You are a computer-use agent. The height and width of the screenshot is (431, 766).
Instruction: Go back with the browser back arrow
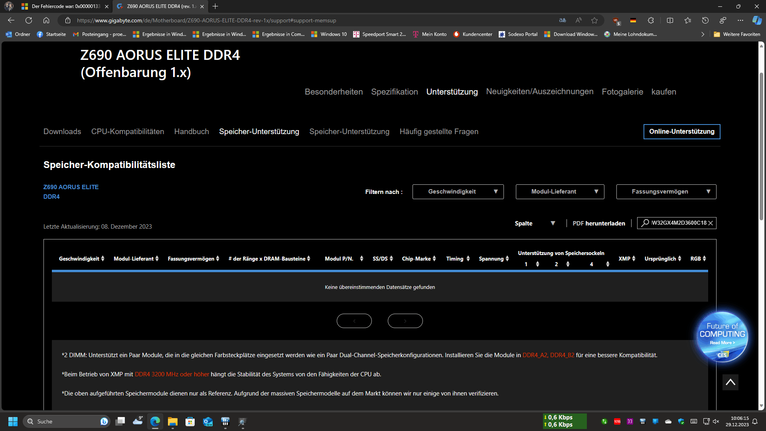point(11,20)
